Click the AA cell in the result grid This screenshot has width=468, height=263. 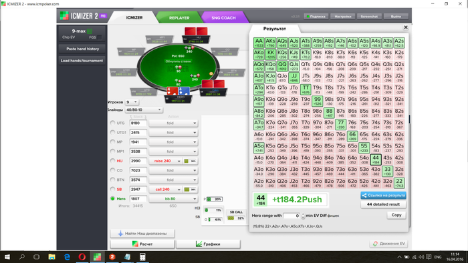point(259,43)
